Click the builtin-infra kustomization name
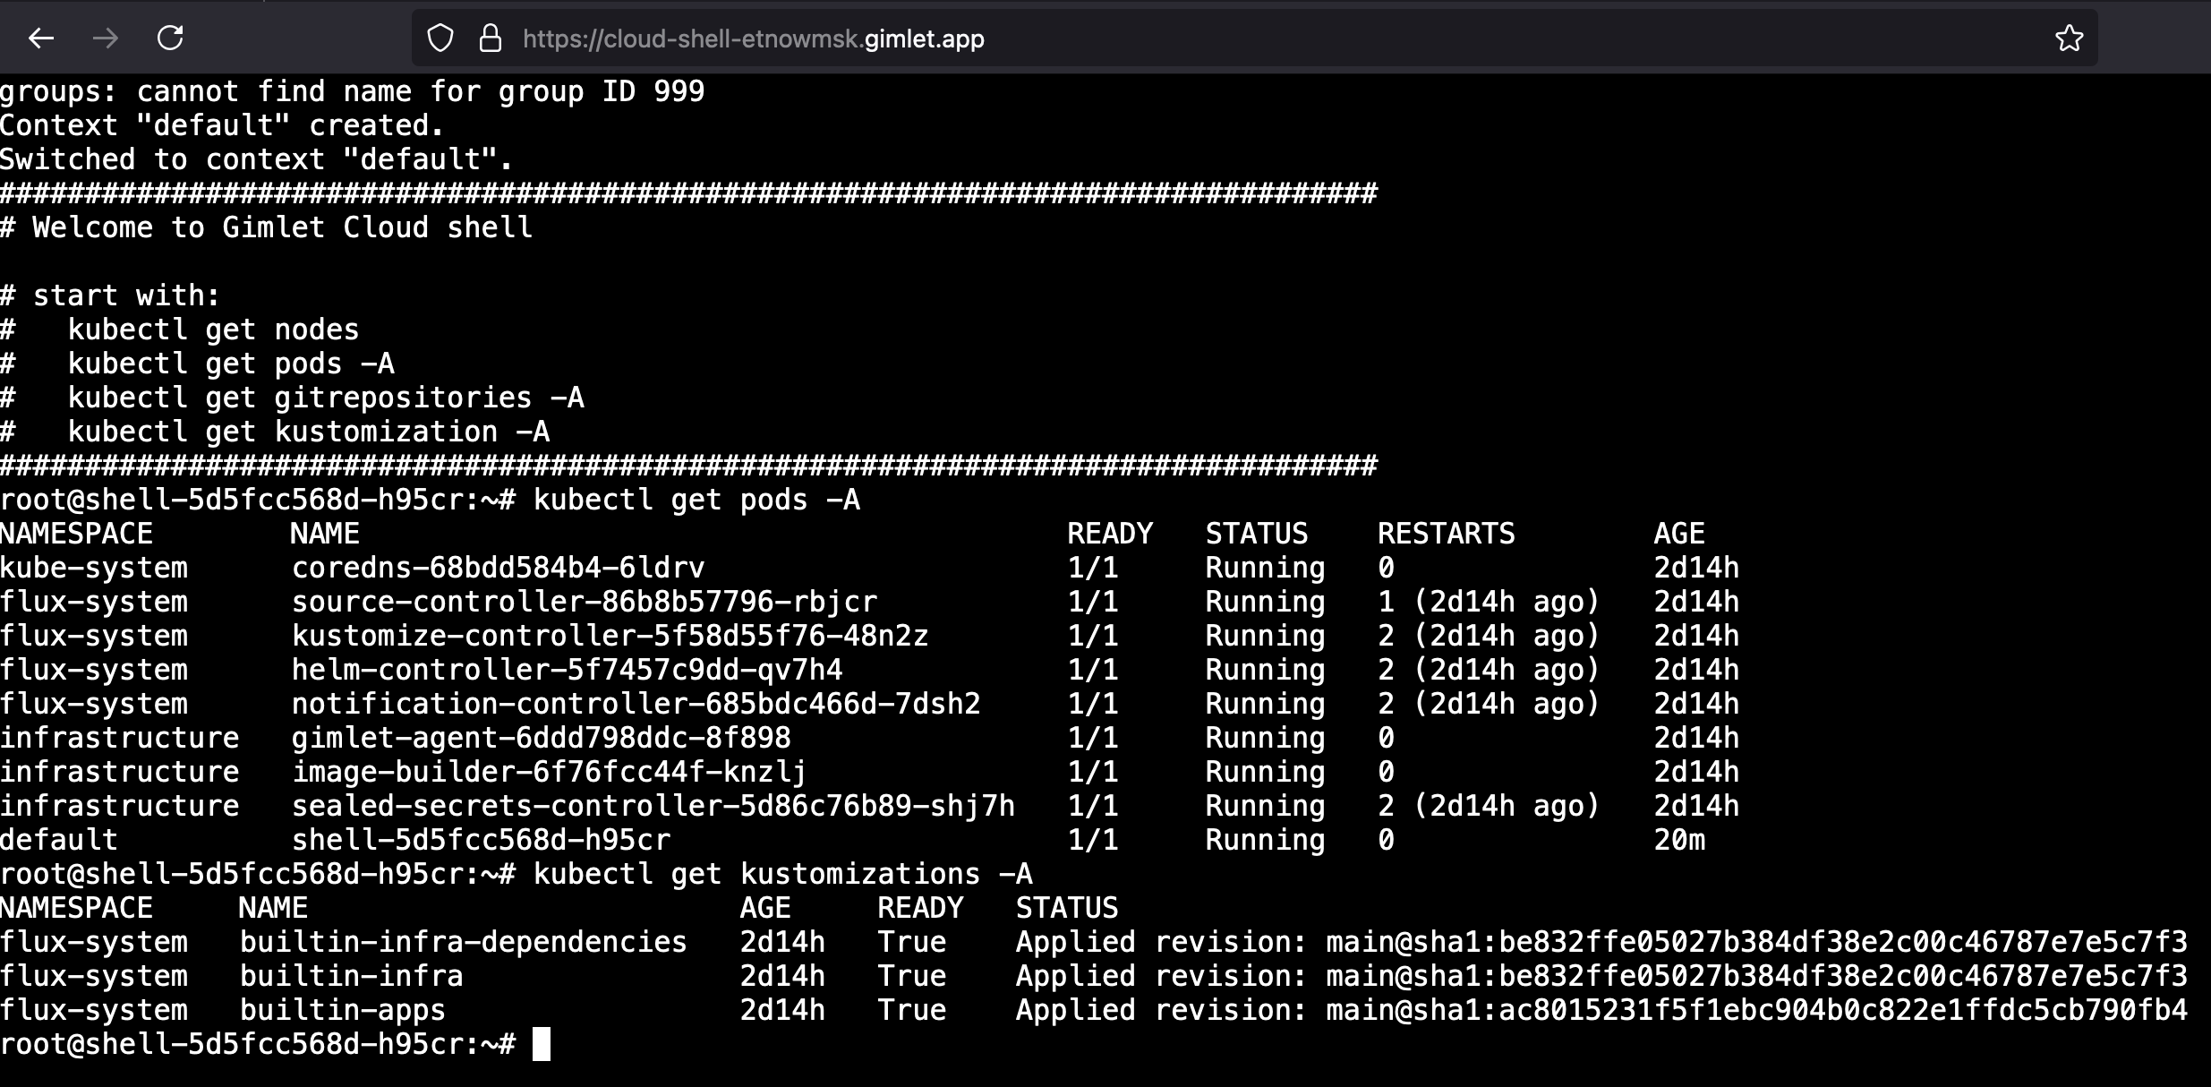The width and height of the screenshot is (2211, 1087). point(352,976)
